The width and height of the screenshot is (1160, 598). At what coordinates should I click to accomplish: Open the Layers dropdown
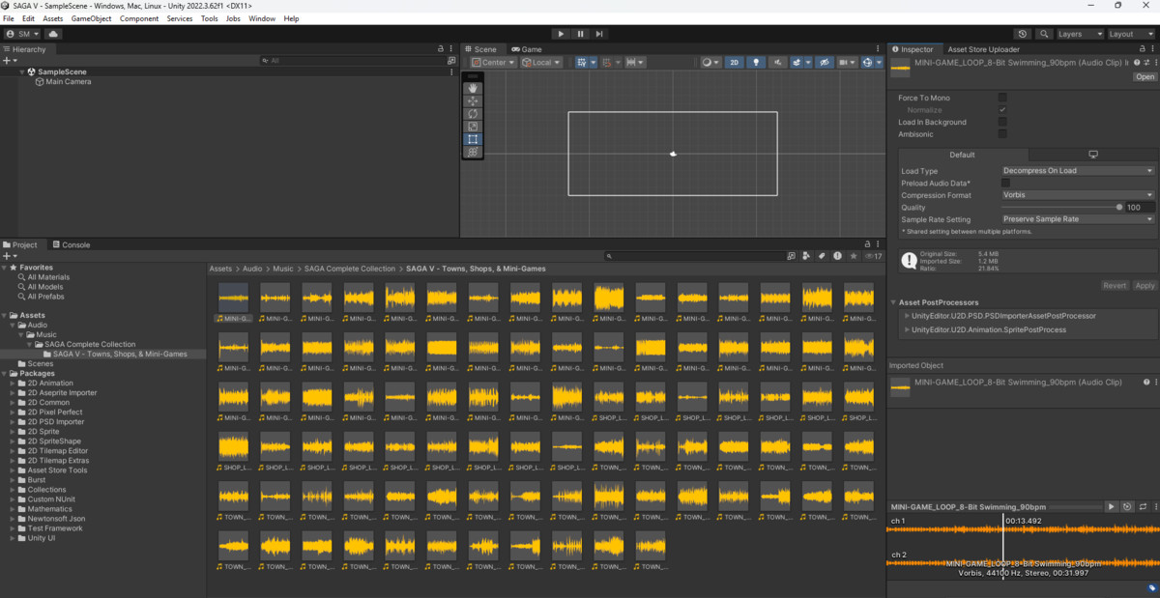pyautogui.click(x=1079, y=34)
